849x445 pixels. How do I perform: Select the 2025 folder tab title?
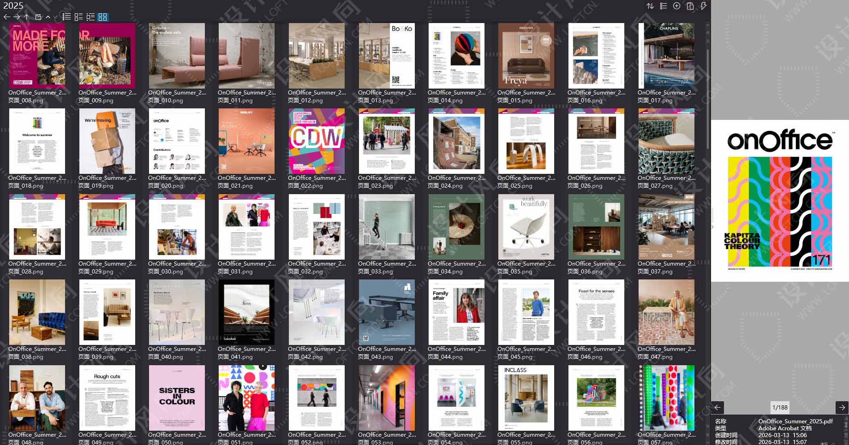[13, 6]
